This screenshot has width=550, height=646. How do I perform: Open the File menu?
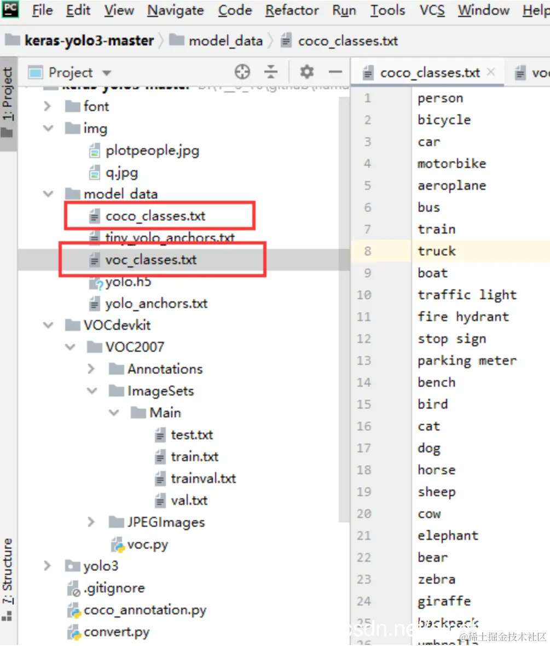[43, 10]
